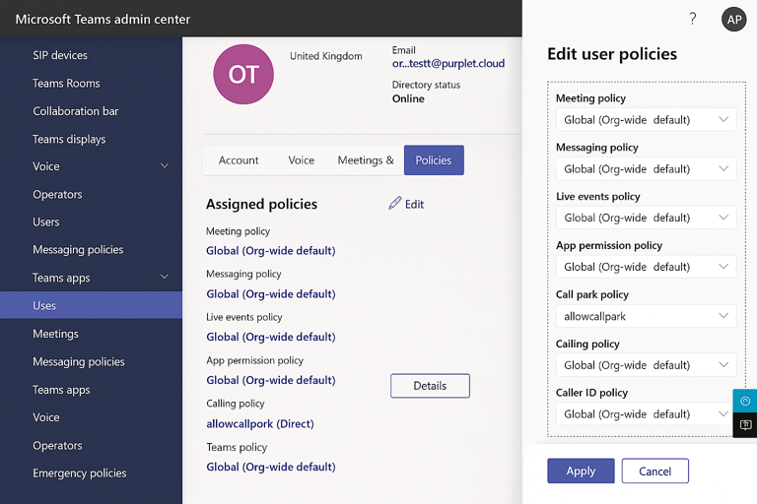Open the Call park policy dropdown
Image resolution: width=757 pixels, height=504 pixels.
pos(646,316)
